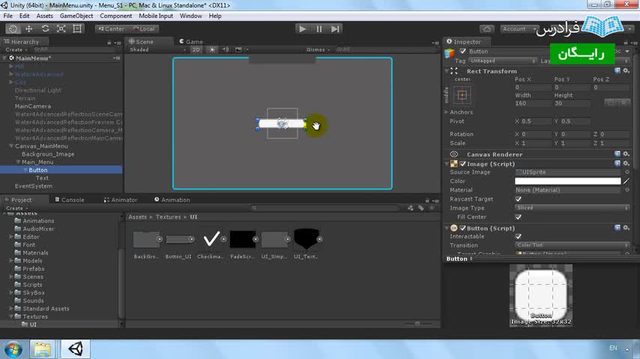Click the white Color swatch field
Image resolution: width=640 pixels, height=359 pixels.
click(568, 181)
